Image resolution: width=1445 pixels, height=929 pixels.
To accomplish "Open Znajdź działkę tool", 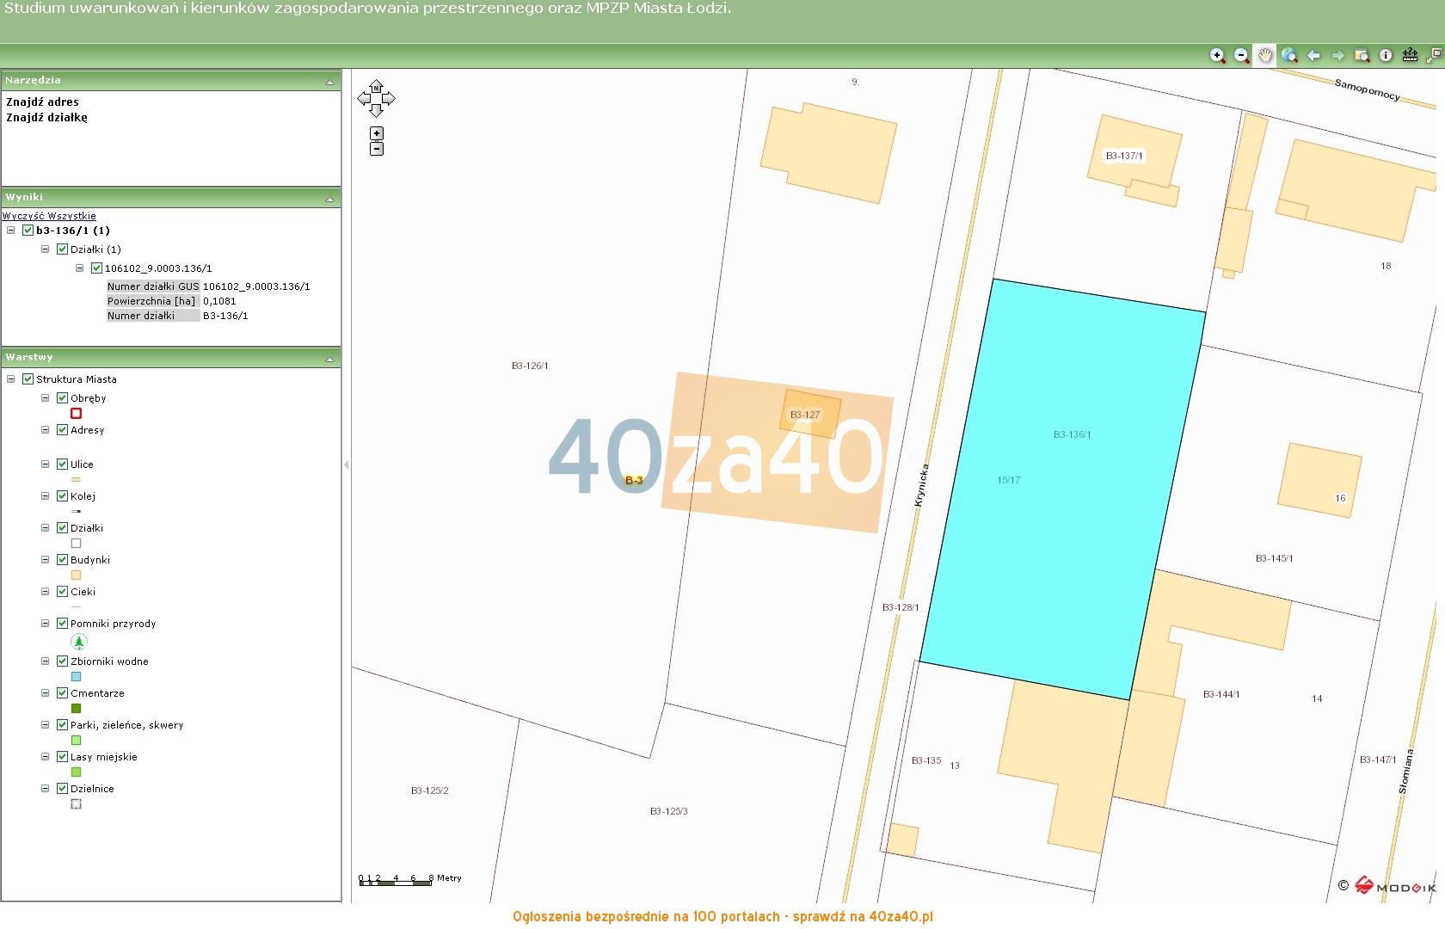I will [x=46, y=117].
